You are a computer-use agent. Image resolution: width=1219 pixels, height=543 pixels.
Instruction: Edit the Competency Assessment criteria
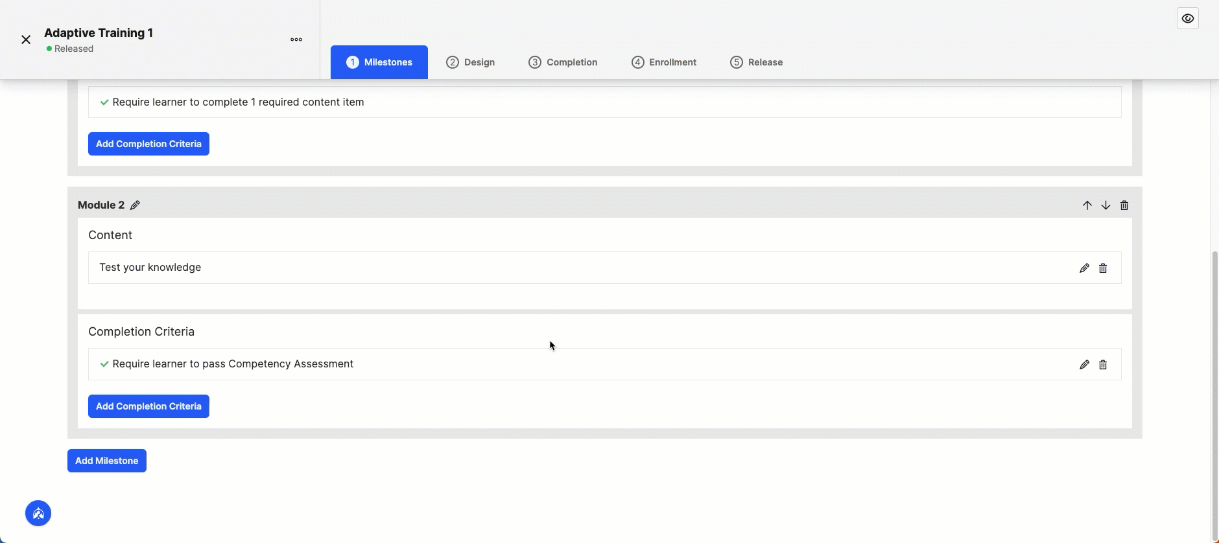click(1084, 365)
